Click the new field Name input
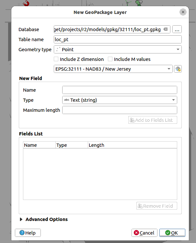This screenshot has width=196, height=243. click(x=120, y=90)
